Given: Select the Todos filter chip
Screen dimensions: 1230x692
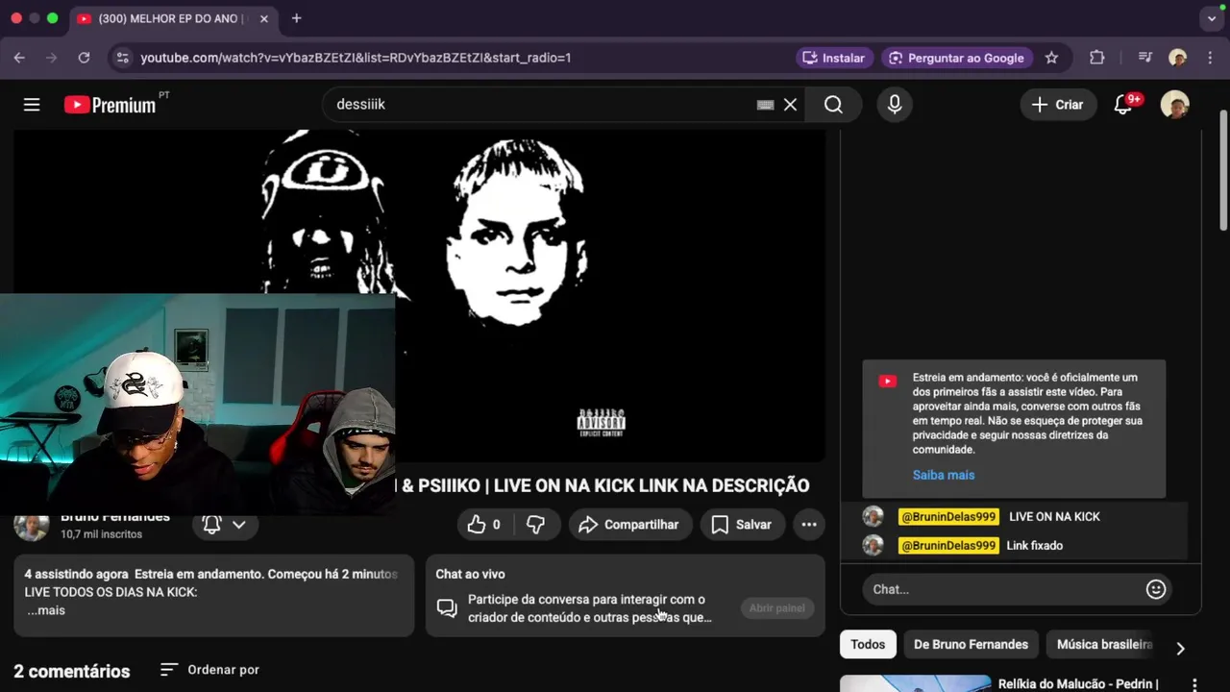Looking at the screenshot, I should coord(868,645).
